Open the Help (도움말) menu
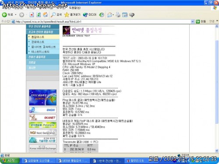 click(x=74, y=8)
